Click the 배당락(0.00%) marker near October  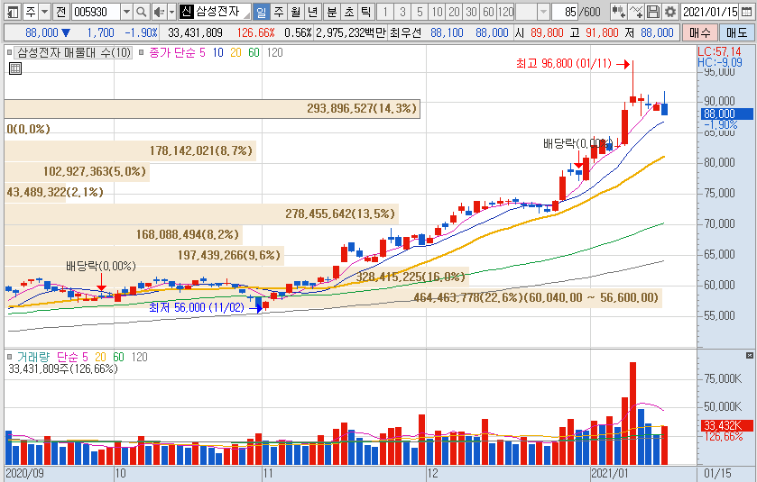pyautogui.click(x=101, y=266)
